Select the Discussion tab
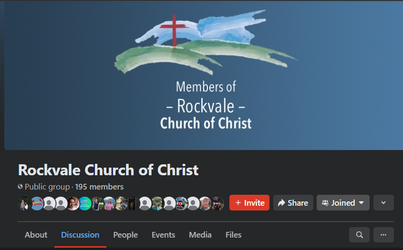The image size is (403, 250). point(80,235)
